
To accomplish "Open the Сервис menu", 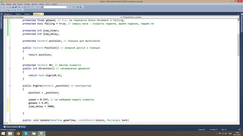I will pos(41,4).
